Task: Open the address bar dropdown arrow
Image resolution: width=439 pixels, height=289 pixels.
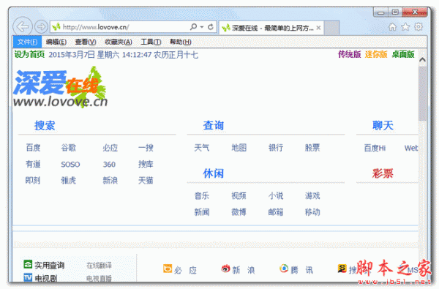Action: pos(202,27)
